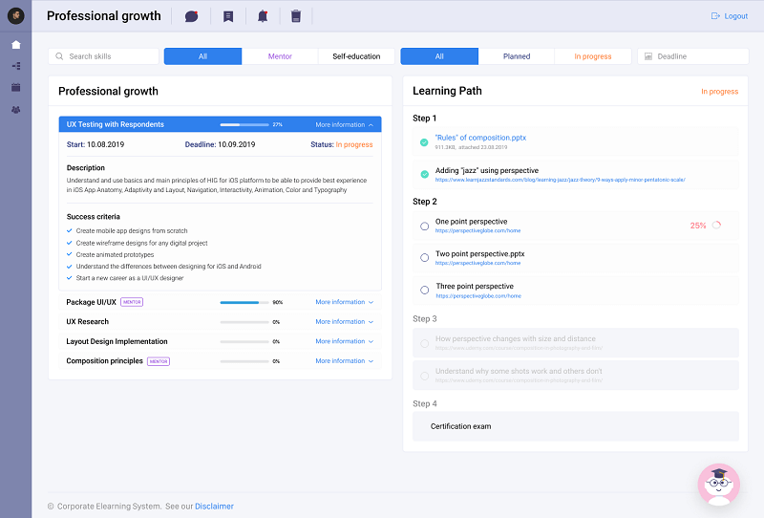Filter by In progress status tab
The image size is (764, 518).
pos(592,56)
